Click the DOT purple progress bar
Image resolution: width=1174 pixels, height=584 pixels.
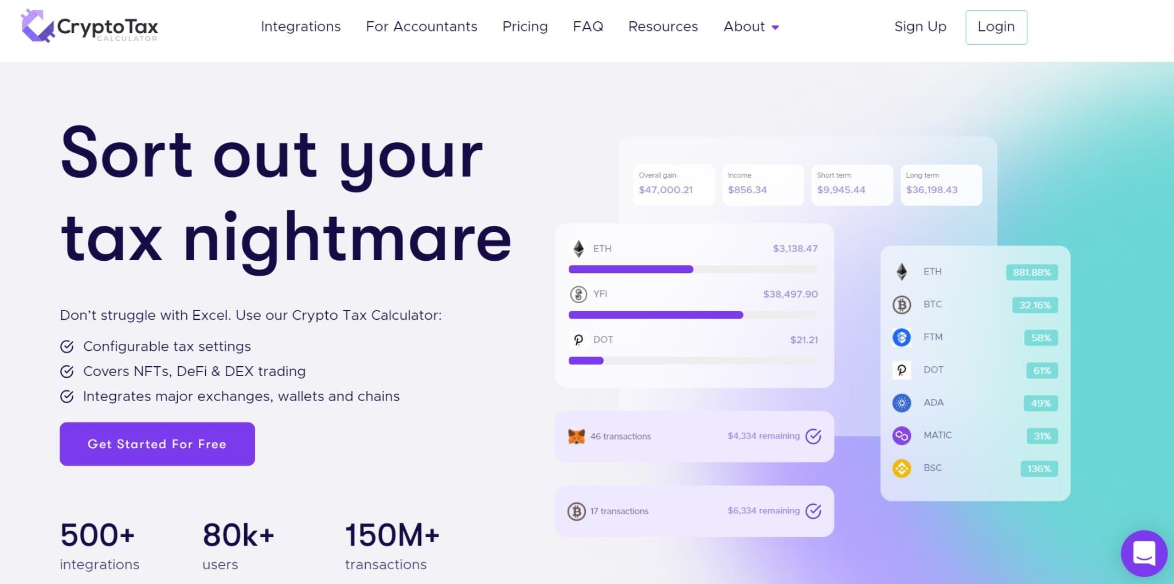(586, 360)
